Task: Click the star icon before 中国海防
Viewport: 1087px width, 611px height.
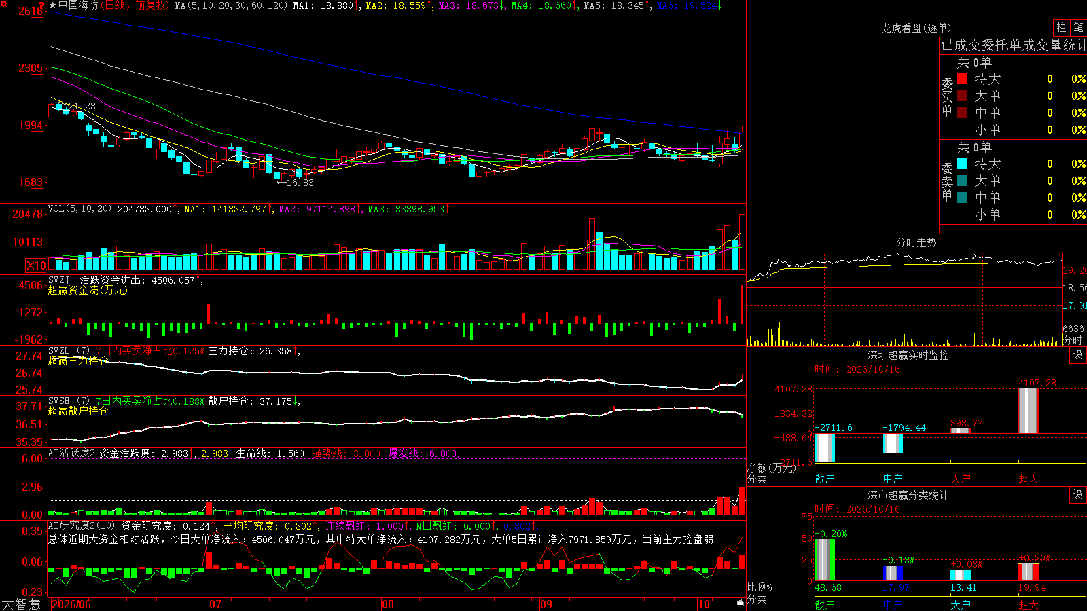Action: tap(53, 5)
